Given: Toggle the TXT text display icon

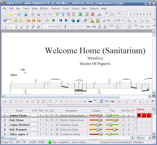Looking at the screenshot, I should point(107,101).
